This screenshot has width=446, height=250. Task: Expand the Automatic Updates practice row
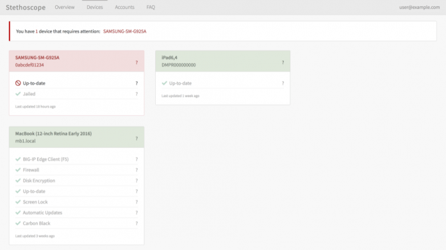[x=76, y=212]
